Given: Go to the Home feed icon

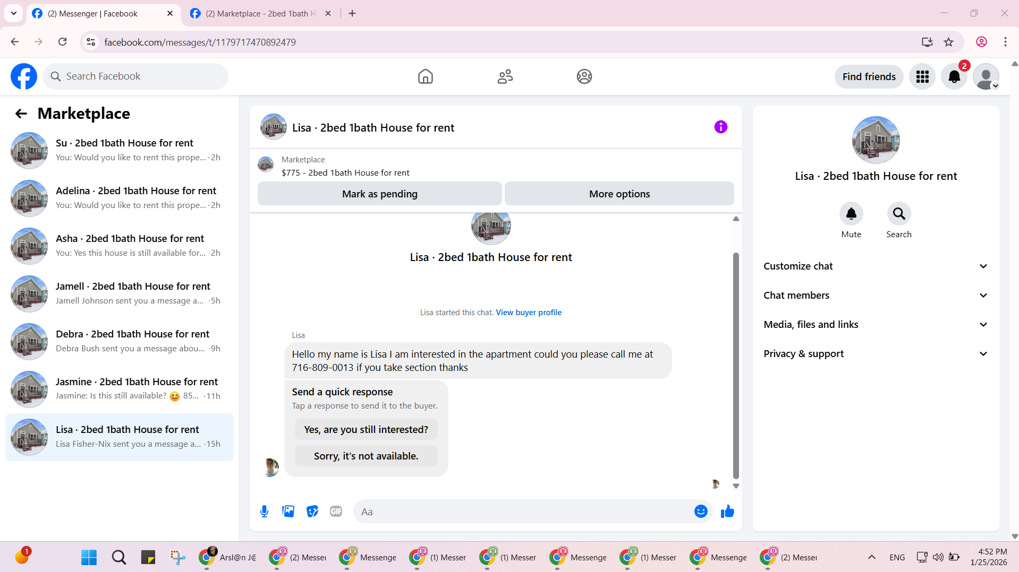Looking at the screenshot, I should click(426, 76).
